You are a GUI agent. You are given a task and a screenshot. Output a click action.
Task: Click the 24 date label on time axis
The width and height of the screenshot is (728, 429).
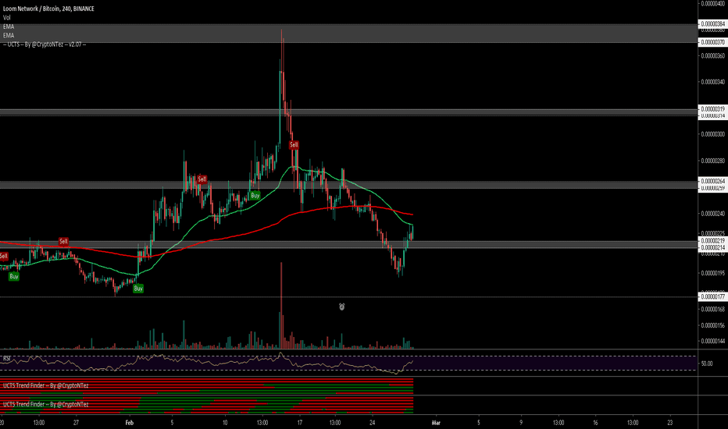(373, 423)
